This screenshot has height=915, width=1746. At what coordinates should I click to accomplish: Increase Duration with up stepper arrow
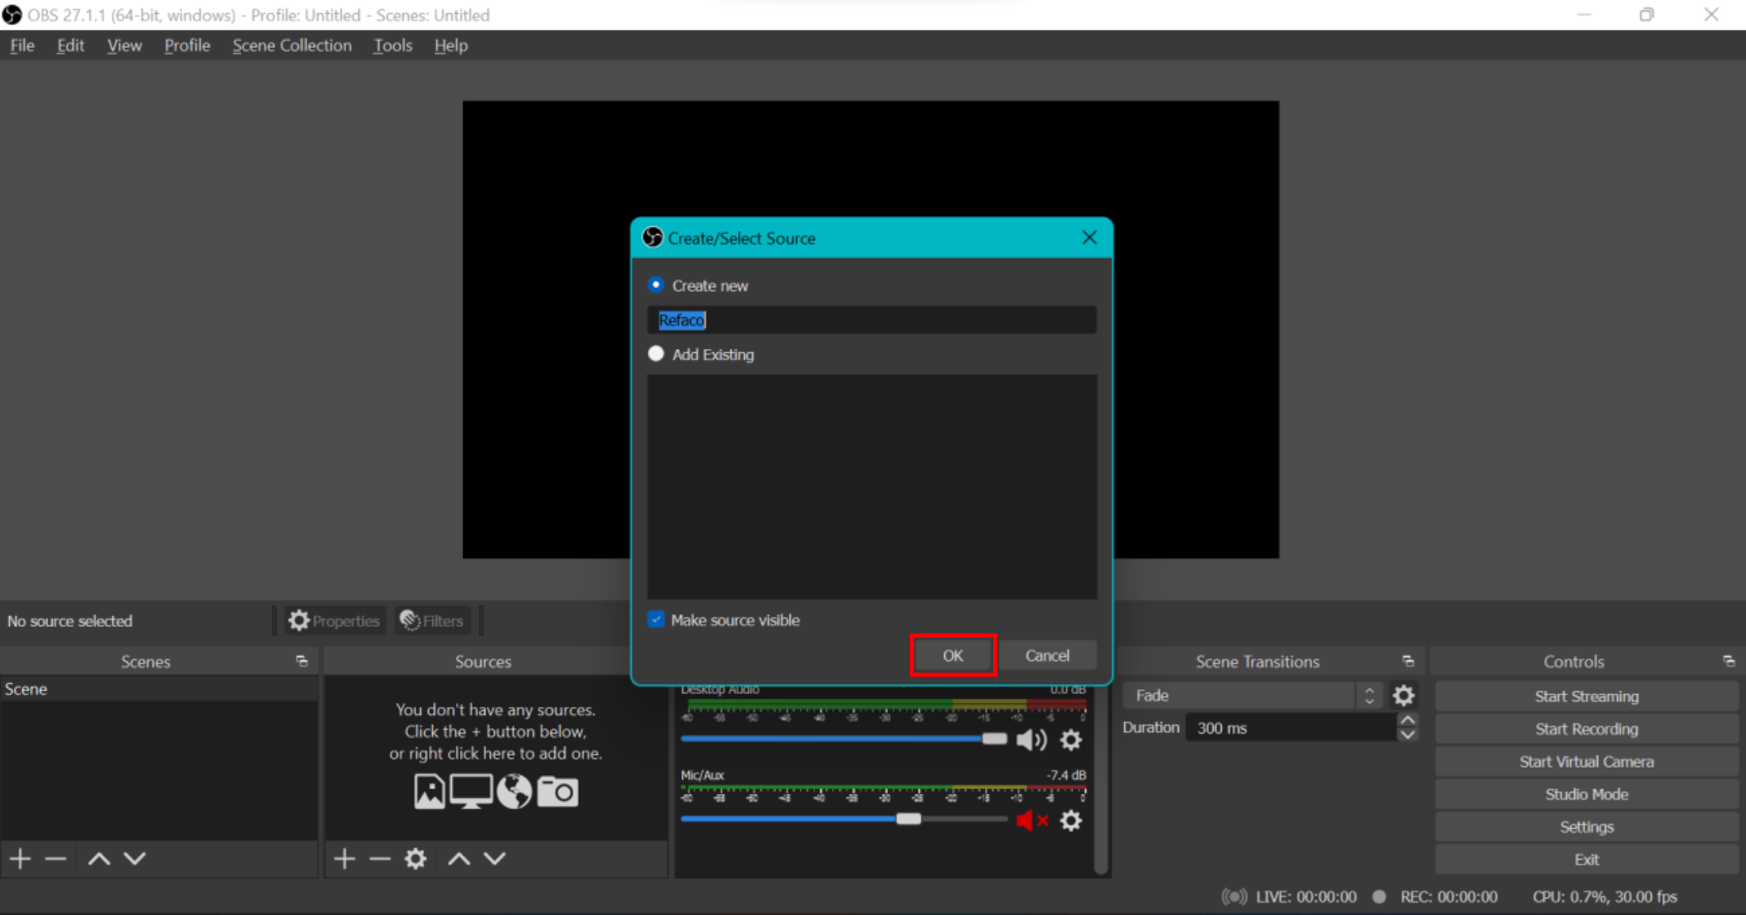point(1407,721)
